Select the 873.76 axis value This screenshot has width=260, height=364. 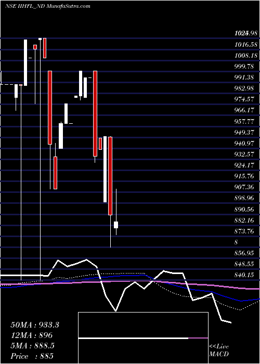point(244,231)
